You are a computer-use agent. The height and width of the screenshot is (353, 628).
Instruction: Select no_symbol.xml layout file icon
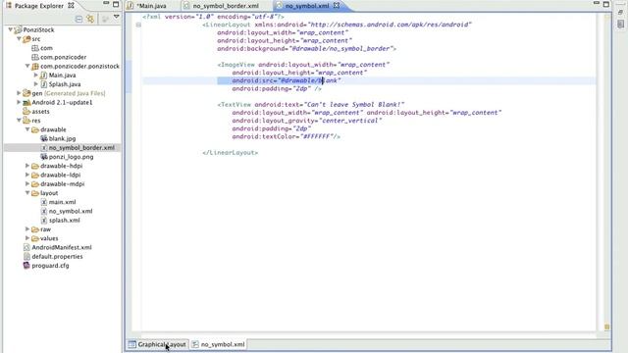43,211
